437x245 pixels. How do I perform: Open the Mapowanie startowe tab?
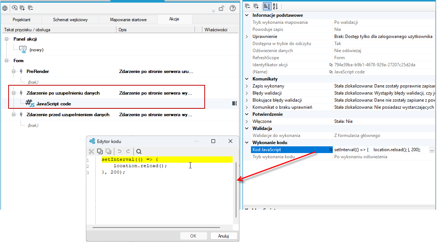128,20
